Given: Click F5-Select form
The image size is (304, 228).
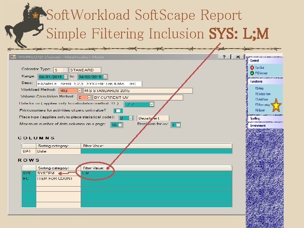Looking at the screenshot, I should click(263, 94).
